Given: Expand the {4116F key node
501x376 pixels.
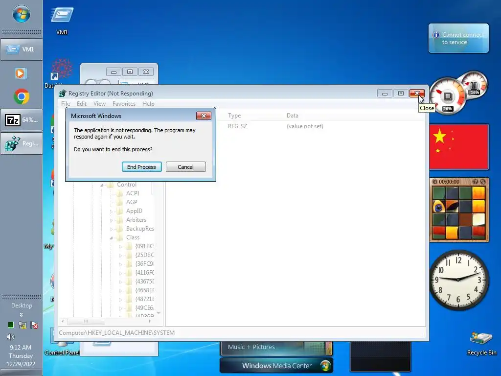Looking at the screenshot, I should (120, 273).
